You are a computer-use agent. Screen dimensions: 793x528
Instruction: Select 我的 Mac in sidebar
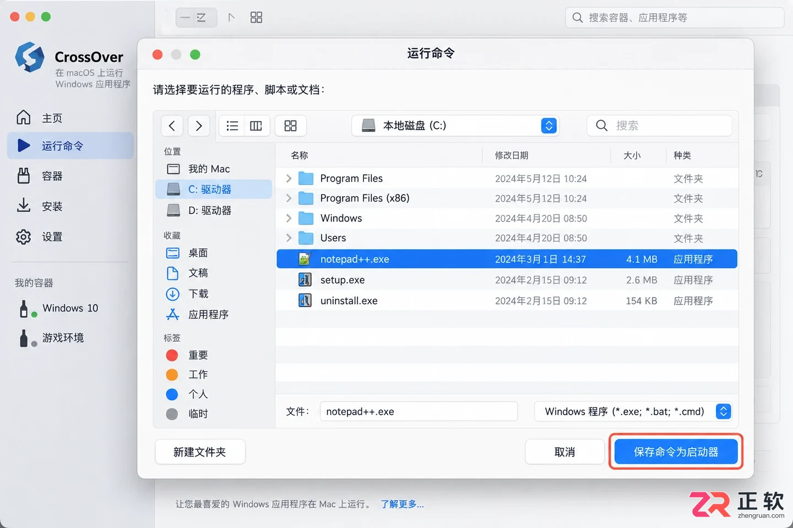tap(214, 169)
